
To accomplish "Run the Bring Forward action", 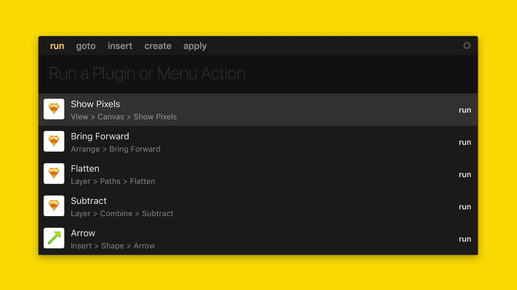I will coord(465,143).
